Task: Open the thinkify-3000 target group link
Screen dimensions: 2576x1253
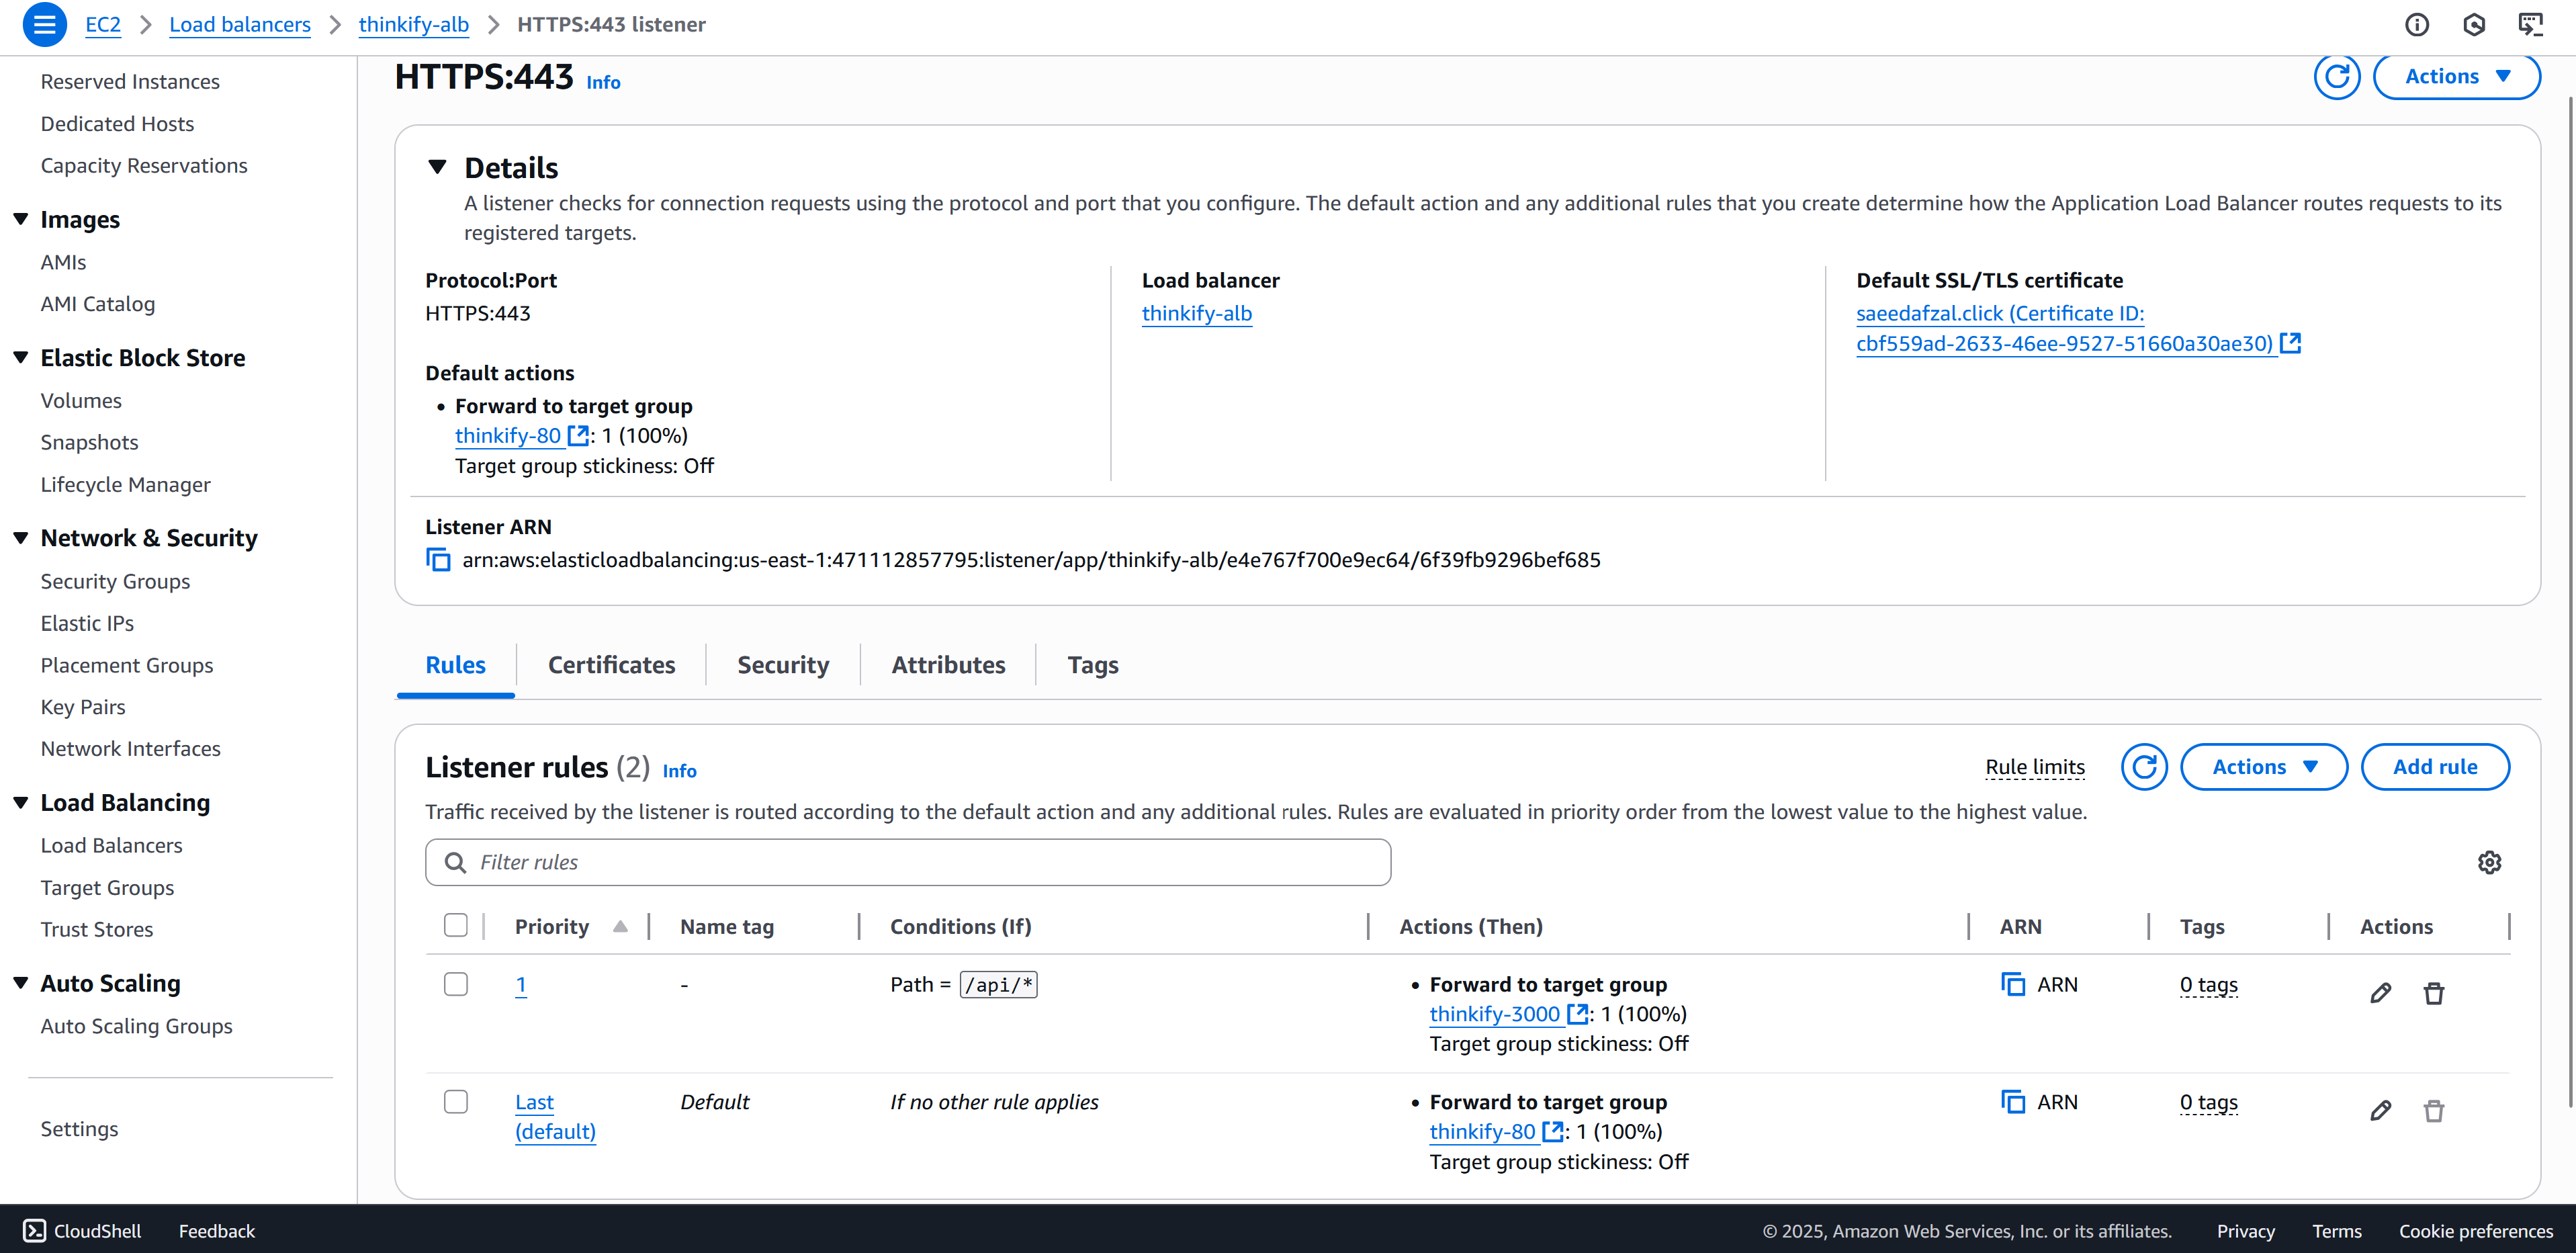Action: coord(1494,1014)
